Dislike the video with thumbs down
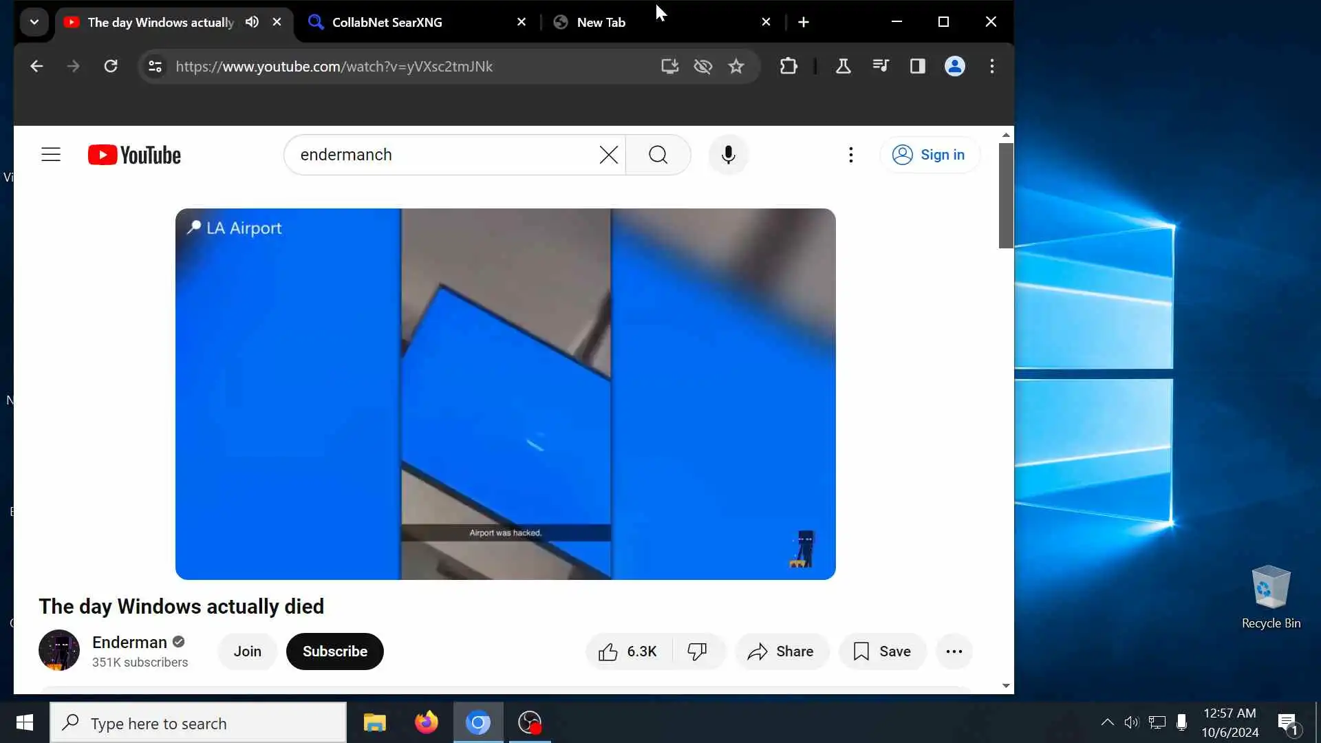 [697, 652]
